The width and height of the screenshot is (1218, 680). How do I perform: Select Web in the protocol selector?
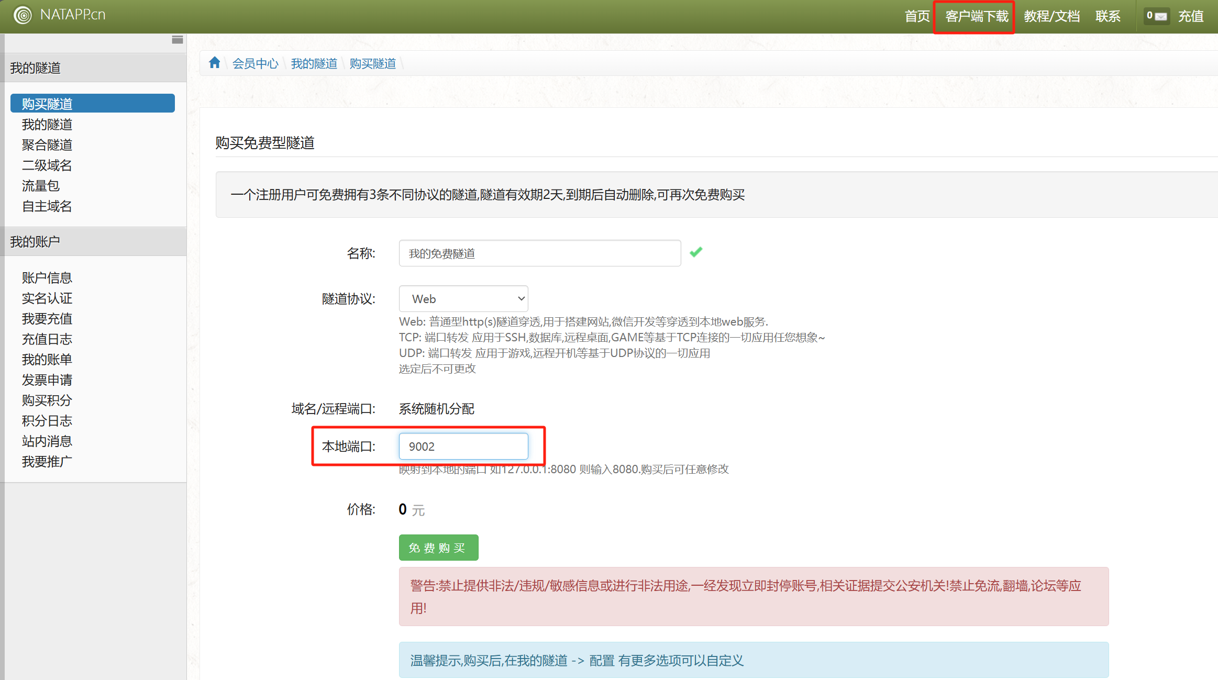(463, 298)
